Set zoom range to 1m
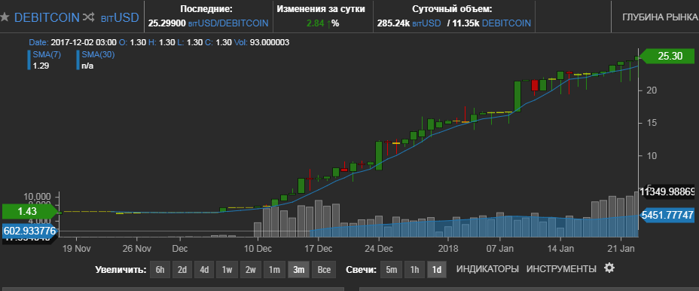The width and height of the screenshot is (699, 291). (274, 270)
